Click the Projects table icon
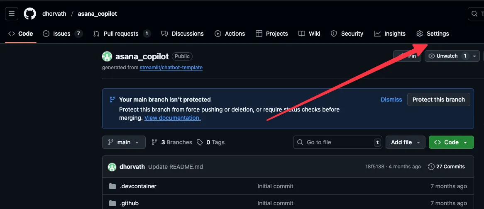The image size is (484, 209). pos(259,34)
